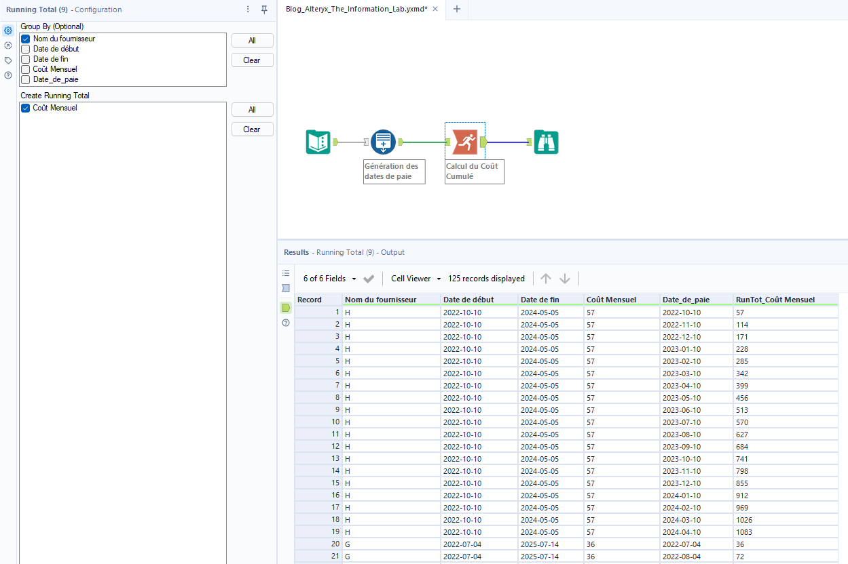Select the Browse binoculars tool icon

[546, 142]
